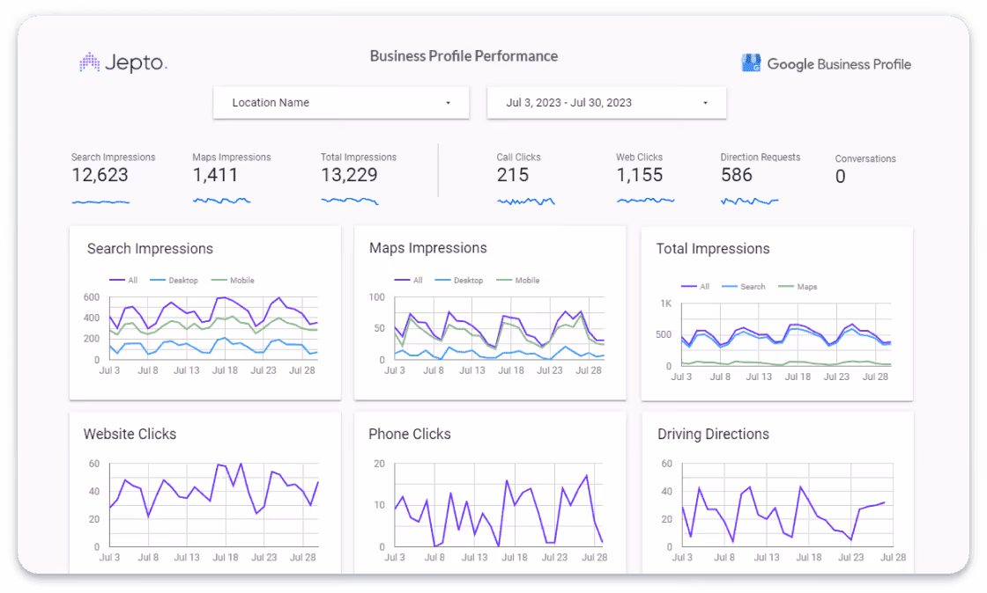This screenshot has height=593, width=987.
Task: Toggle the Desktop series in Maps Impressions legend
Action: [x=459, y=280]
